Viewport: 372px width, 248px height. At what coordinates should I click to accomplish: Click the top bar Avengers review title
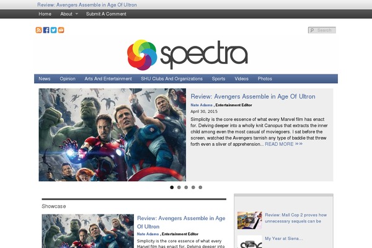point(87,5)
